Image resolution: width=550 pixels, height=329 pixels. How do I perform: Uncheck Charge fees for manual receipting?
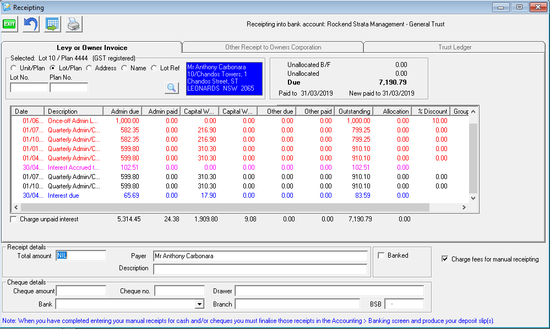point(445,259)
